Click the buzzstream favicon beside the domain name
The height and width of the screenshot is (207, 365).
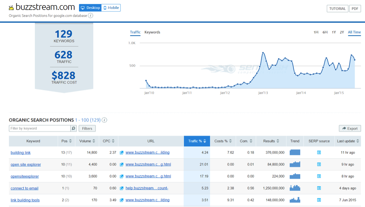tap(11, 8)
